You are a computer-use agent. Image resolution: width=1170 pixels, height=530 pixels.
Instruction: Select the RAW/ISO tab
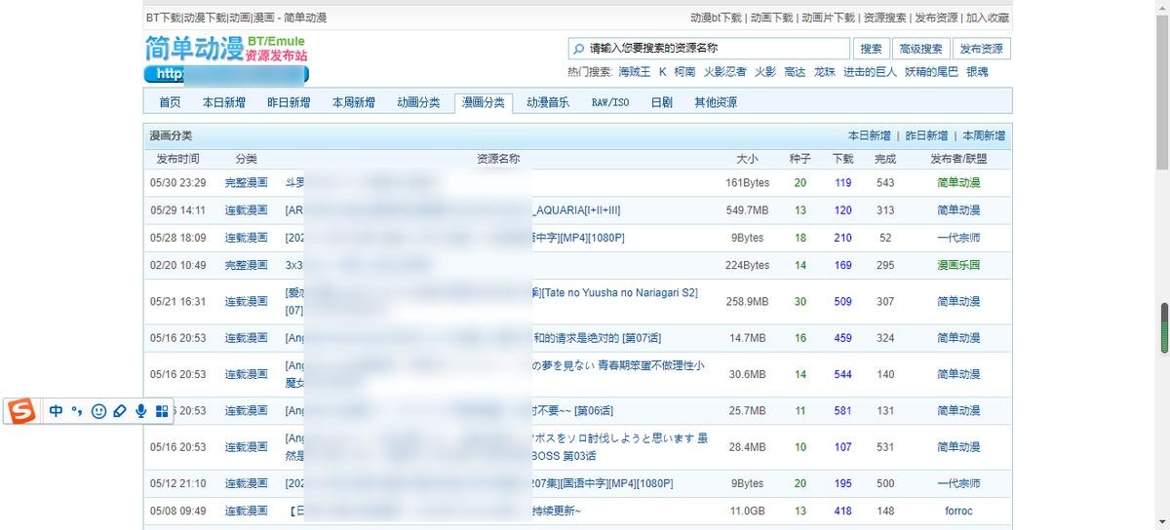pos(610,102)
